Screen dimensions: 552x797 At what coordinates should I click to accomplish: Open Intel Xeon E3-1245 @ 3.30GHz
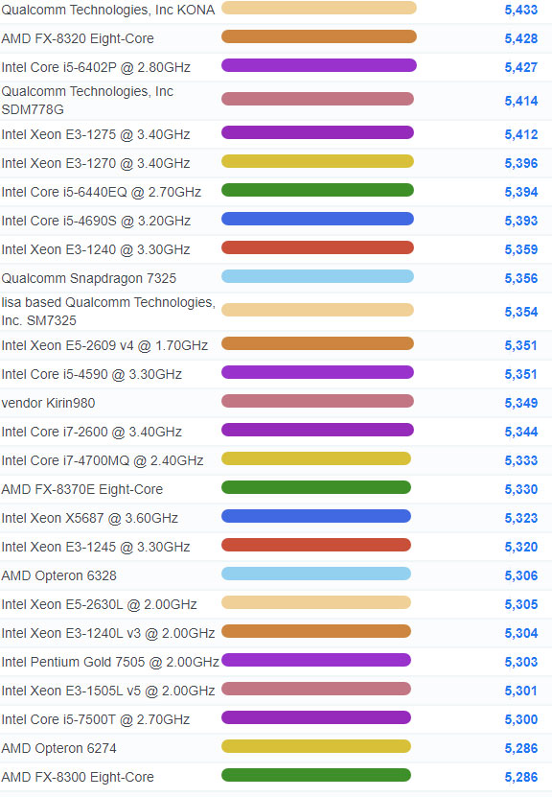96,547
